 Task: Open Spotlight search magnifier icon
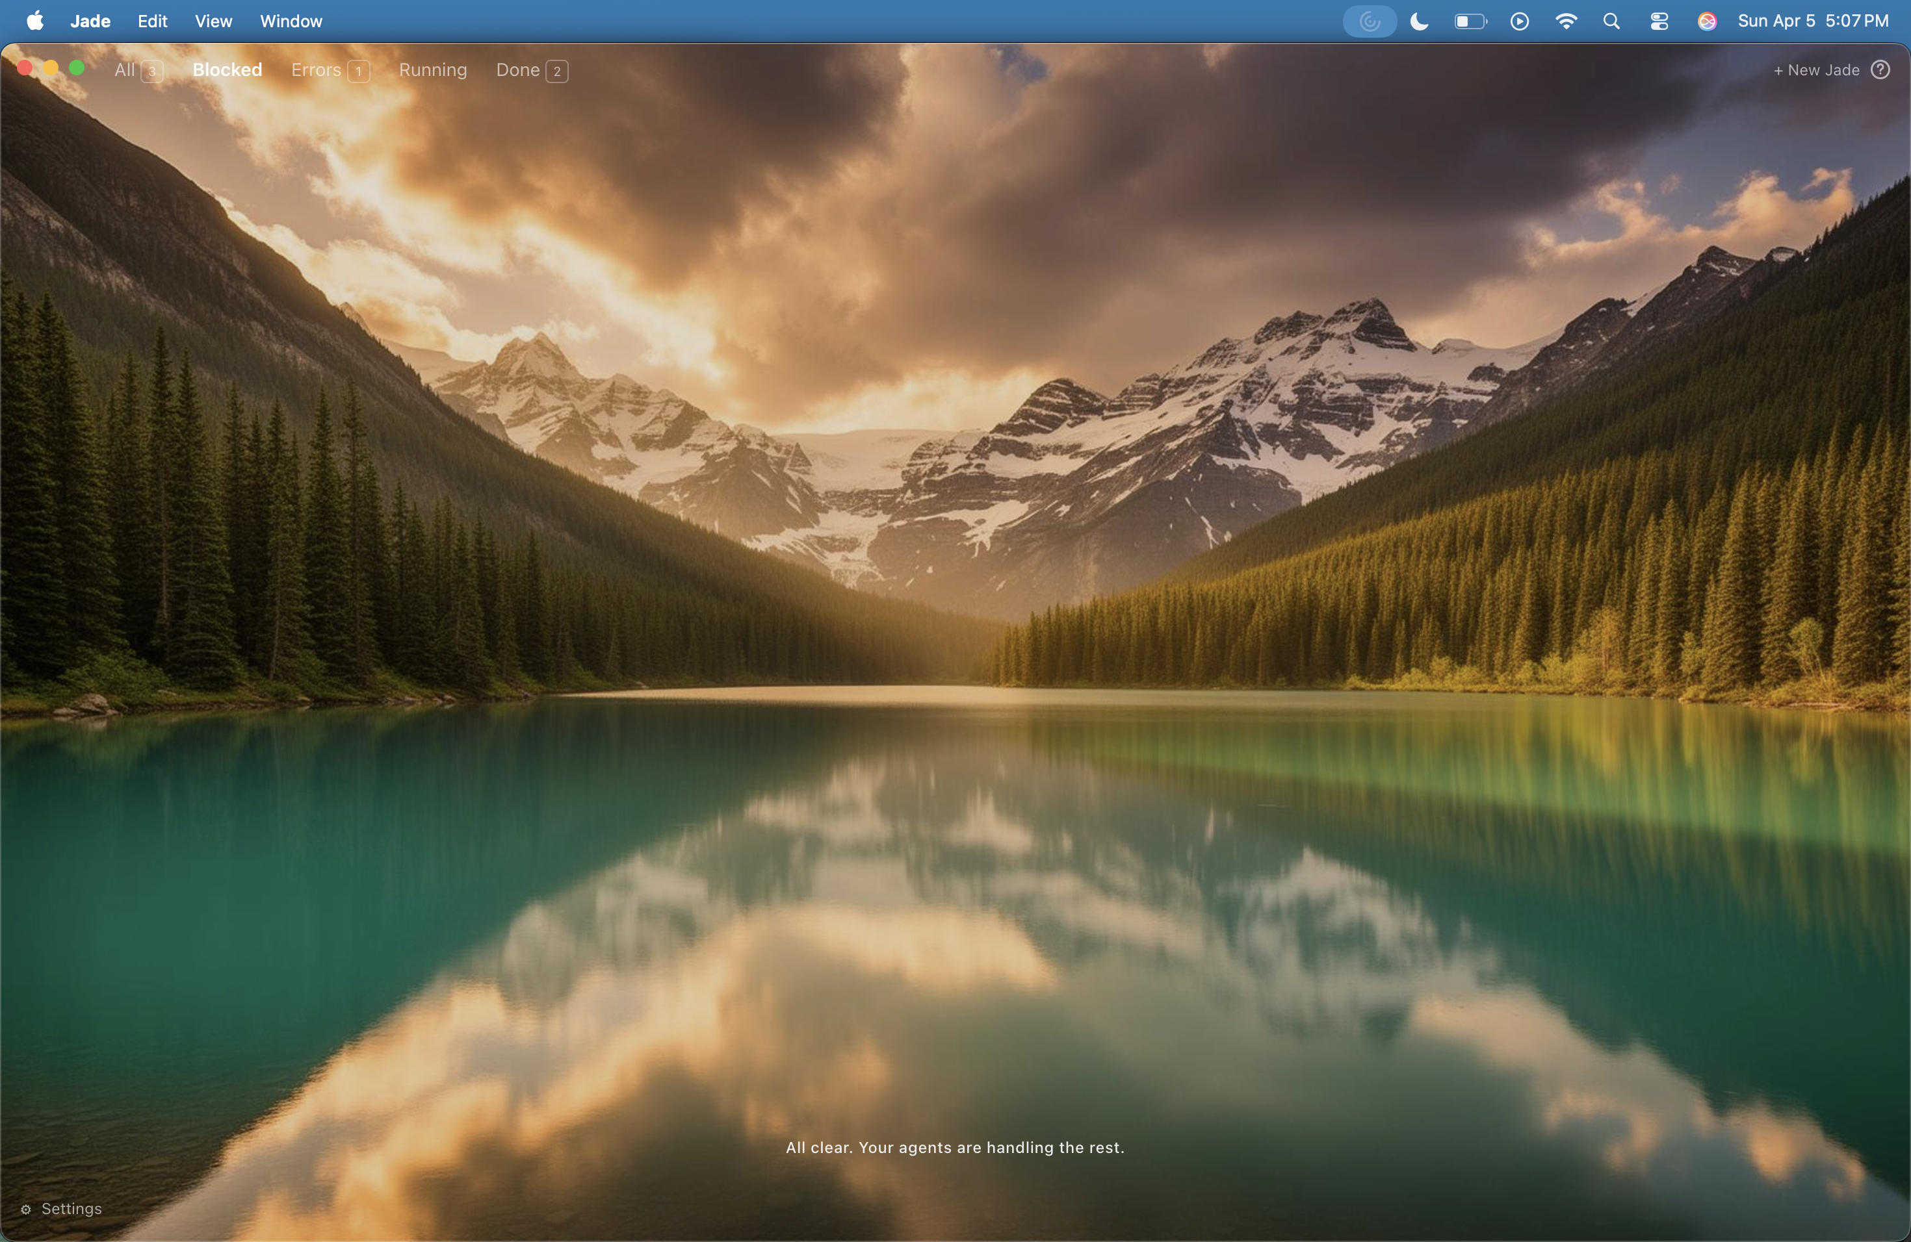[1611, 21]
